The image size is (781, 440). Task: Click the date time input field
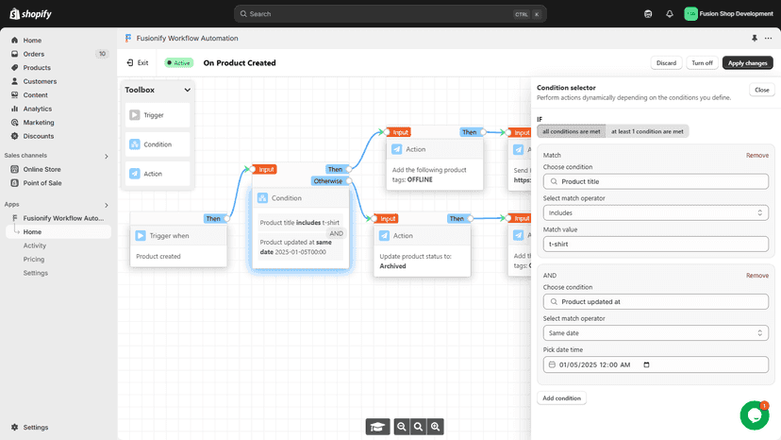pyautogui.click(x=656, y=364)
